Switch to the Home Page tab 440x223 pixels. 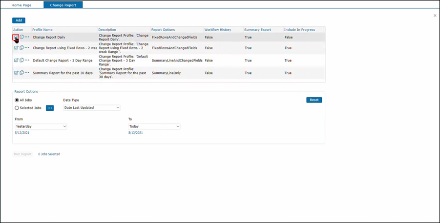click(21, 5)
